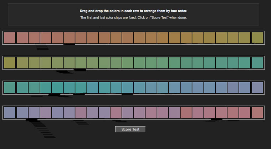This screenshot has height=149, width=271.
Task: Click the Score Test button
Action: click(x=130, y=129)
